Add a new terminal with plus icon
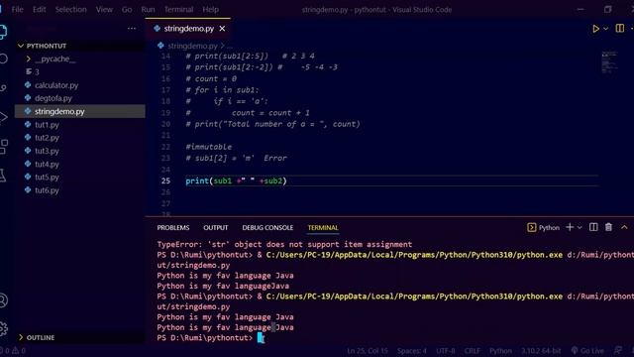Viewport: 634px width, 357px height. pos(570,227)
